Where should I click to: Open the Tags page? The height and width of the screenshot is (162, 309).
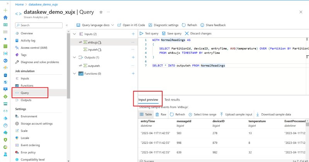pos(24,55)
